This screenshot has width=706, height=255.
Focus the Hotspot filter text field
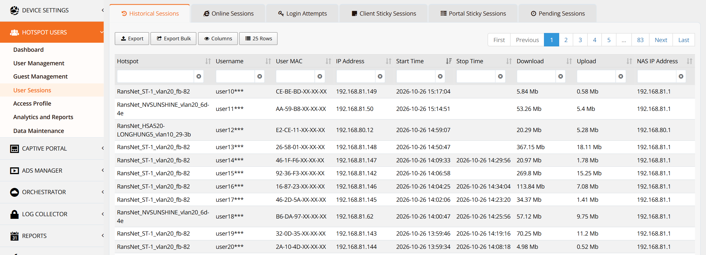pyautogui.click(x=156, y=76)
